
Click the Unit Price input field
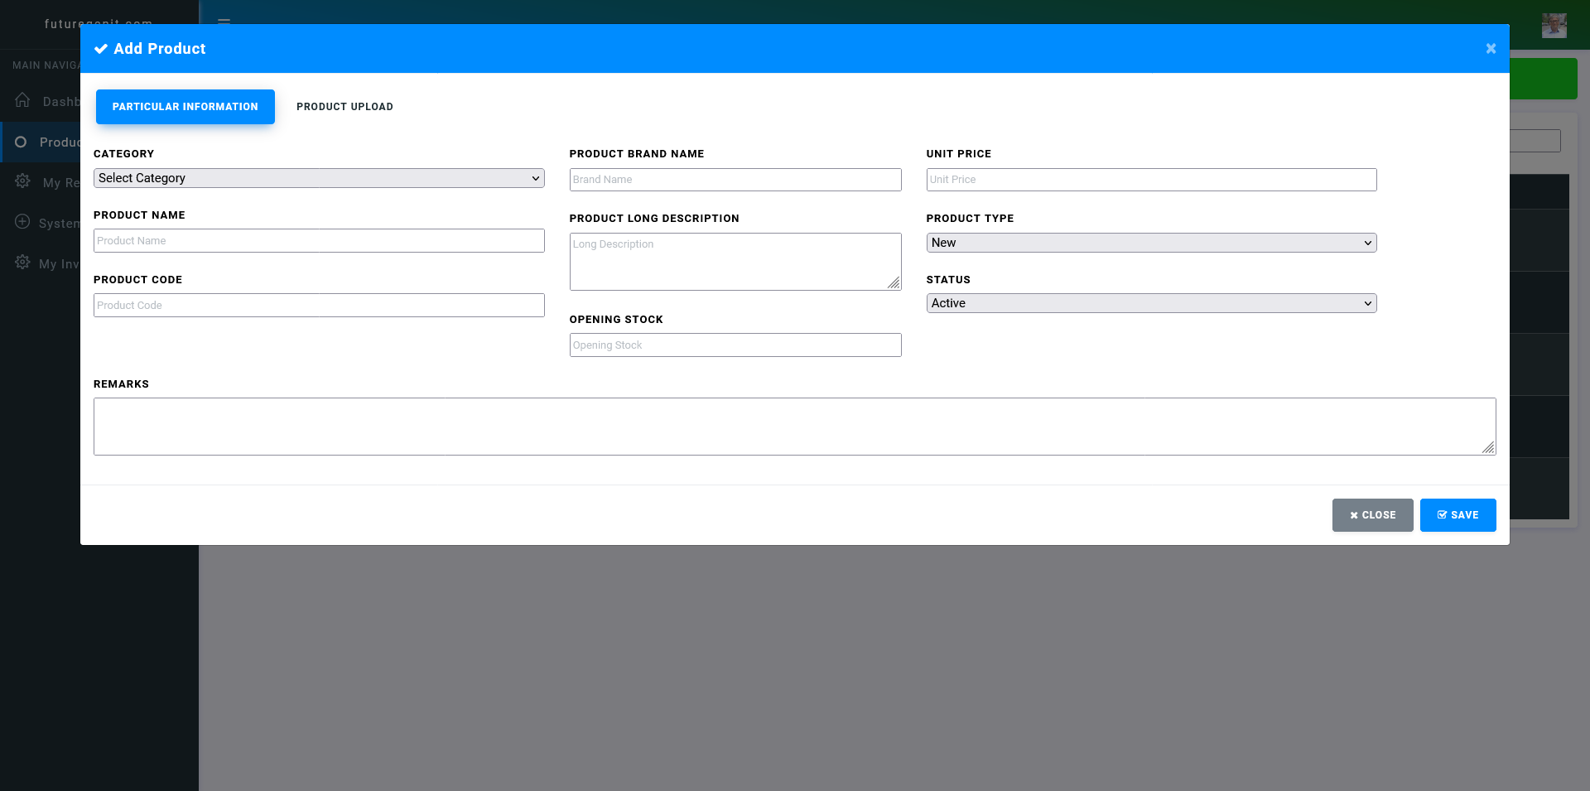(x=1151, y=180)
